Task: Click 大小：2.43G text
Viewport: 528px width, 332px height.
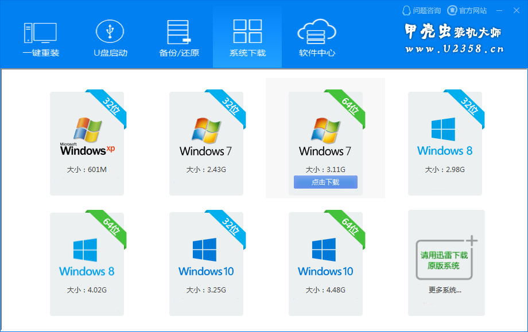Action: coord(206,170)
